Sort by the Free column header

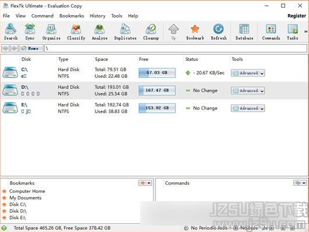tap(144, 59)
